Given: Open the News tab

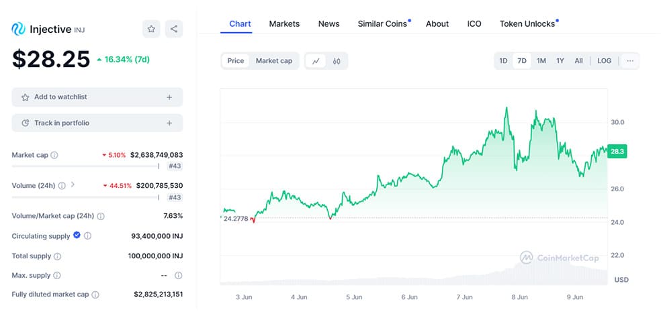Looking at the screenshot, I should (328, 24).
